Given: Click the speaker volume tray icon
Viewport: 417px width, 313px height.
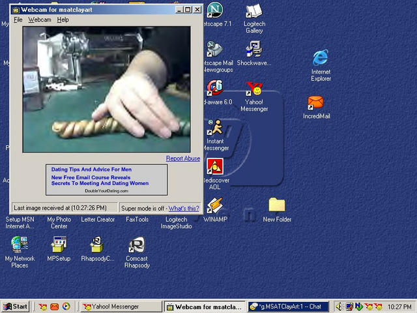Looking at the screenshot, I should click(339, 307).
